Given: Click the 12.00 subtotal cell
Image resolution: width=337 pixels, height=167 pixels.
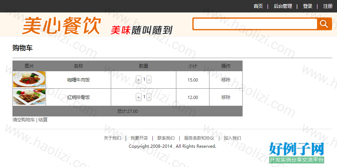Looking at the screenshot, I should coord(193,97).
